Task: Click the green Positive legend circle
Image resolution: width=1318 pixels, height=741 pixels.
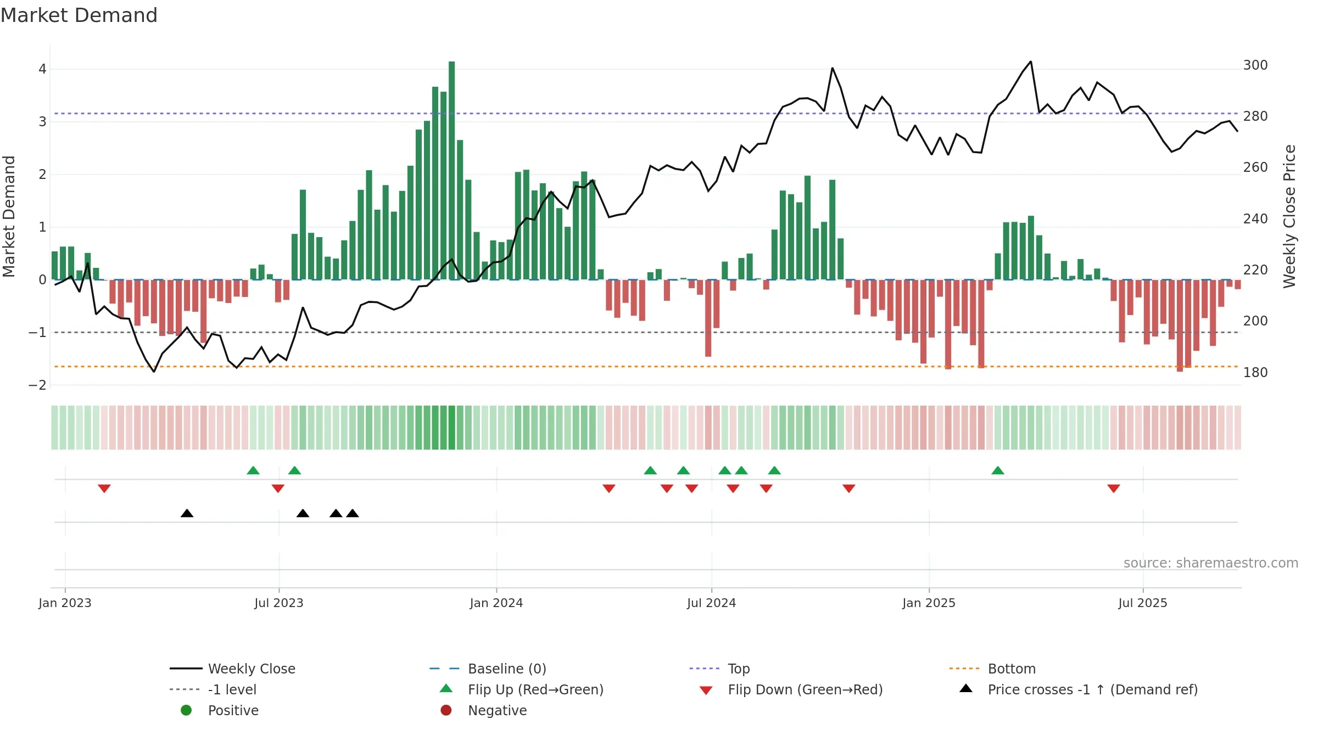Action: 186,710
